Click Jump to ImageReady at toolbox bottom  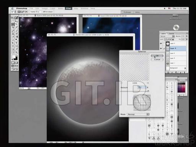point(15,69)
